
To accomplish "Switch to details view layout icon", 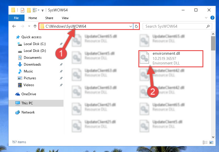I will (205, 142).
